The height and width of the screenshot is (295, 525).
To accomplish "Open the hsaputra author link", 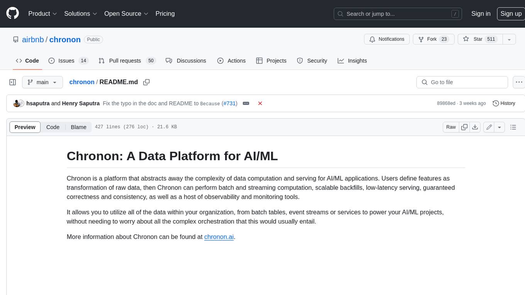I will pos(38,103).
